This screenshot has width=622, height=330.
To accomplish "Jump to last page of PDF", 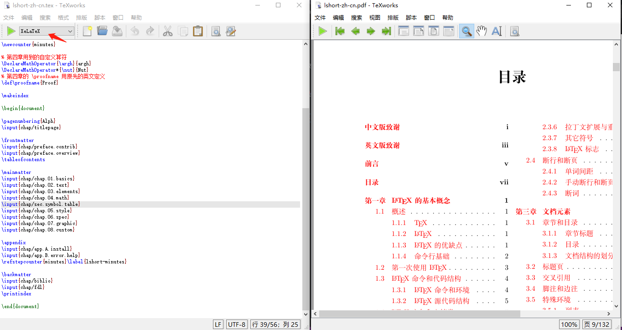I will pos(386,31).
